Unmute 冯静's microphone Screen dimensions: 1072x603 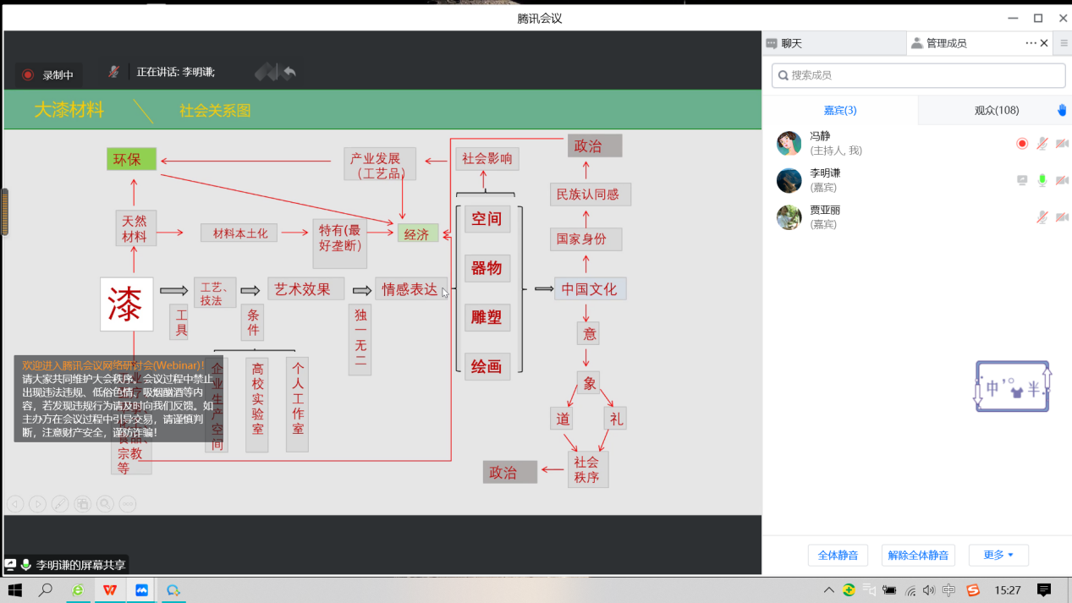[x=1042, y=144]
